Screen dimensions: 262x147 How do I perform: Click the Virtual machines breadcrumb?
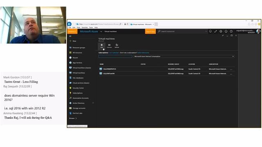pos(111,31)
